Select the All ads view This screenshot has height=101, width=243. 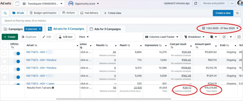coord(18,13)
